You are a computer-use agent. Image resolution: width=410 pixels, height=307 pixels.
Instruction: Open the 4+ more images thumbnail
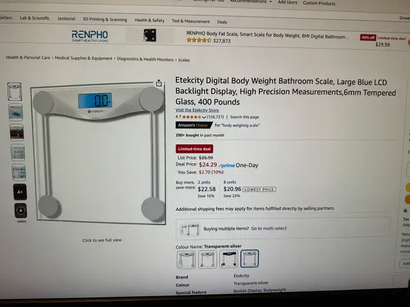click(20, 192)
